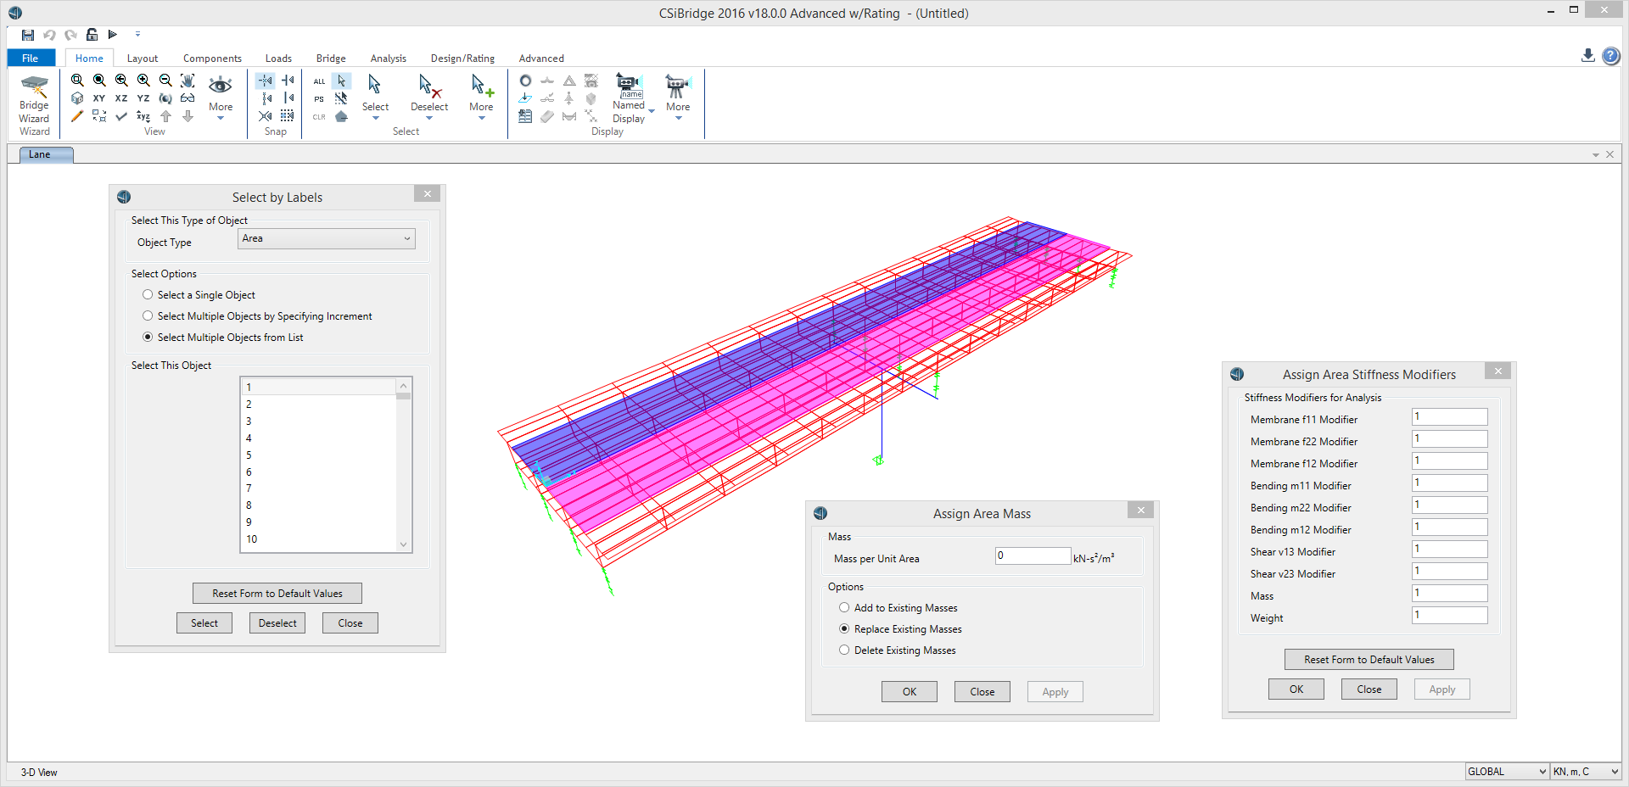Viewport: 1629px width, 787px height.
Task: Choose Select a Single Object option
Action: (148, 295)
